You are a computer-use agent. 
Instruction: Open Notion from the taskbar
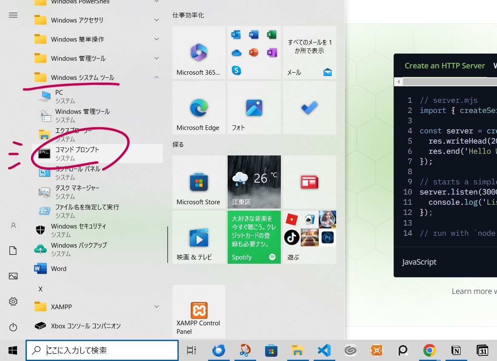pos(456,350)
